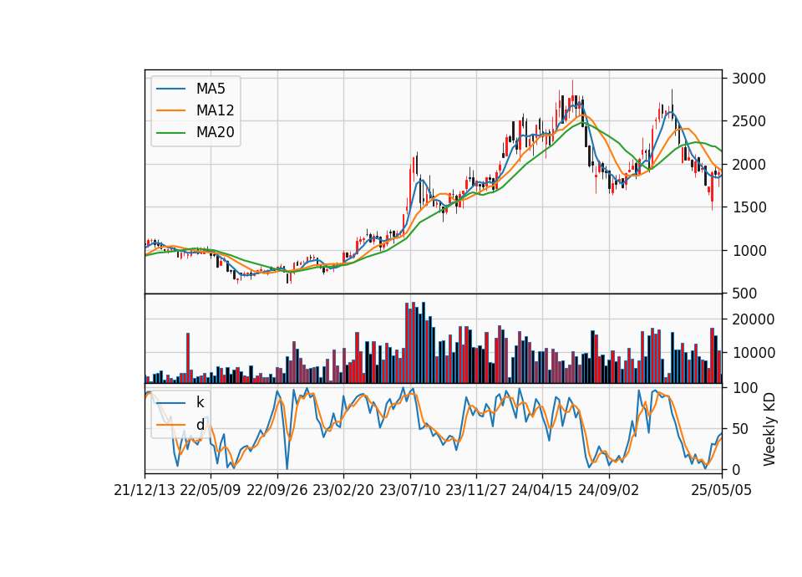The image size is (802, 577).
Task: Click the 50 KD axis label
Action: coord(740,429)
